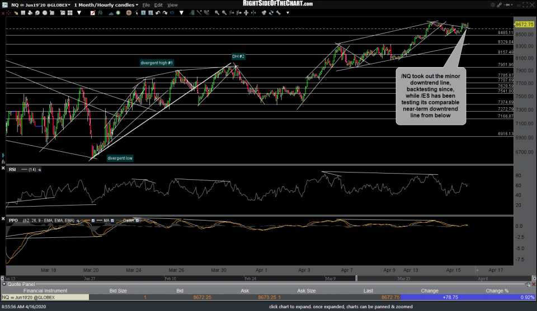Screen dimensions: 537x311
Task: Click the RSI indicator label
Action: 12,170
